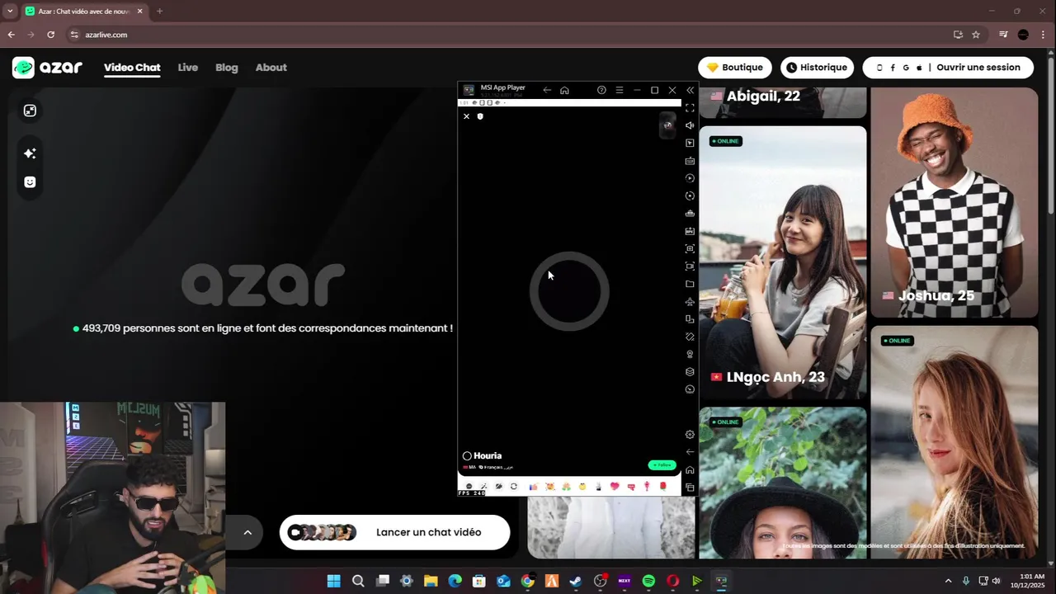Send the red rose gift in chat
1056x594 pixels.
(662, 487)
